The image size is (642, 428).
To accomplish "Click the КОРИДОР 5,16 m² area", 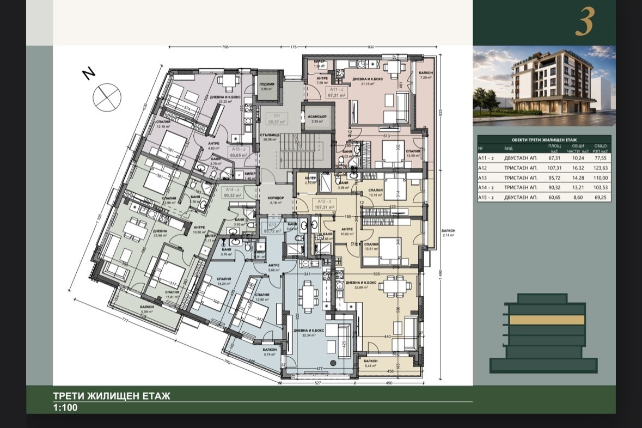I will coord(276,200).
